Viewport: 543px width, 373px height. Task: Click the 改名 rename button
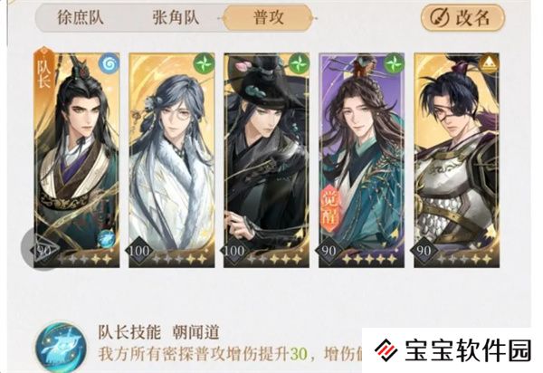(x=462, y=17)
